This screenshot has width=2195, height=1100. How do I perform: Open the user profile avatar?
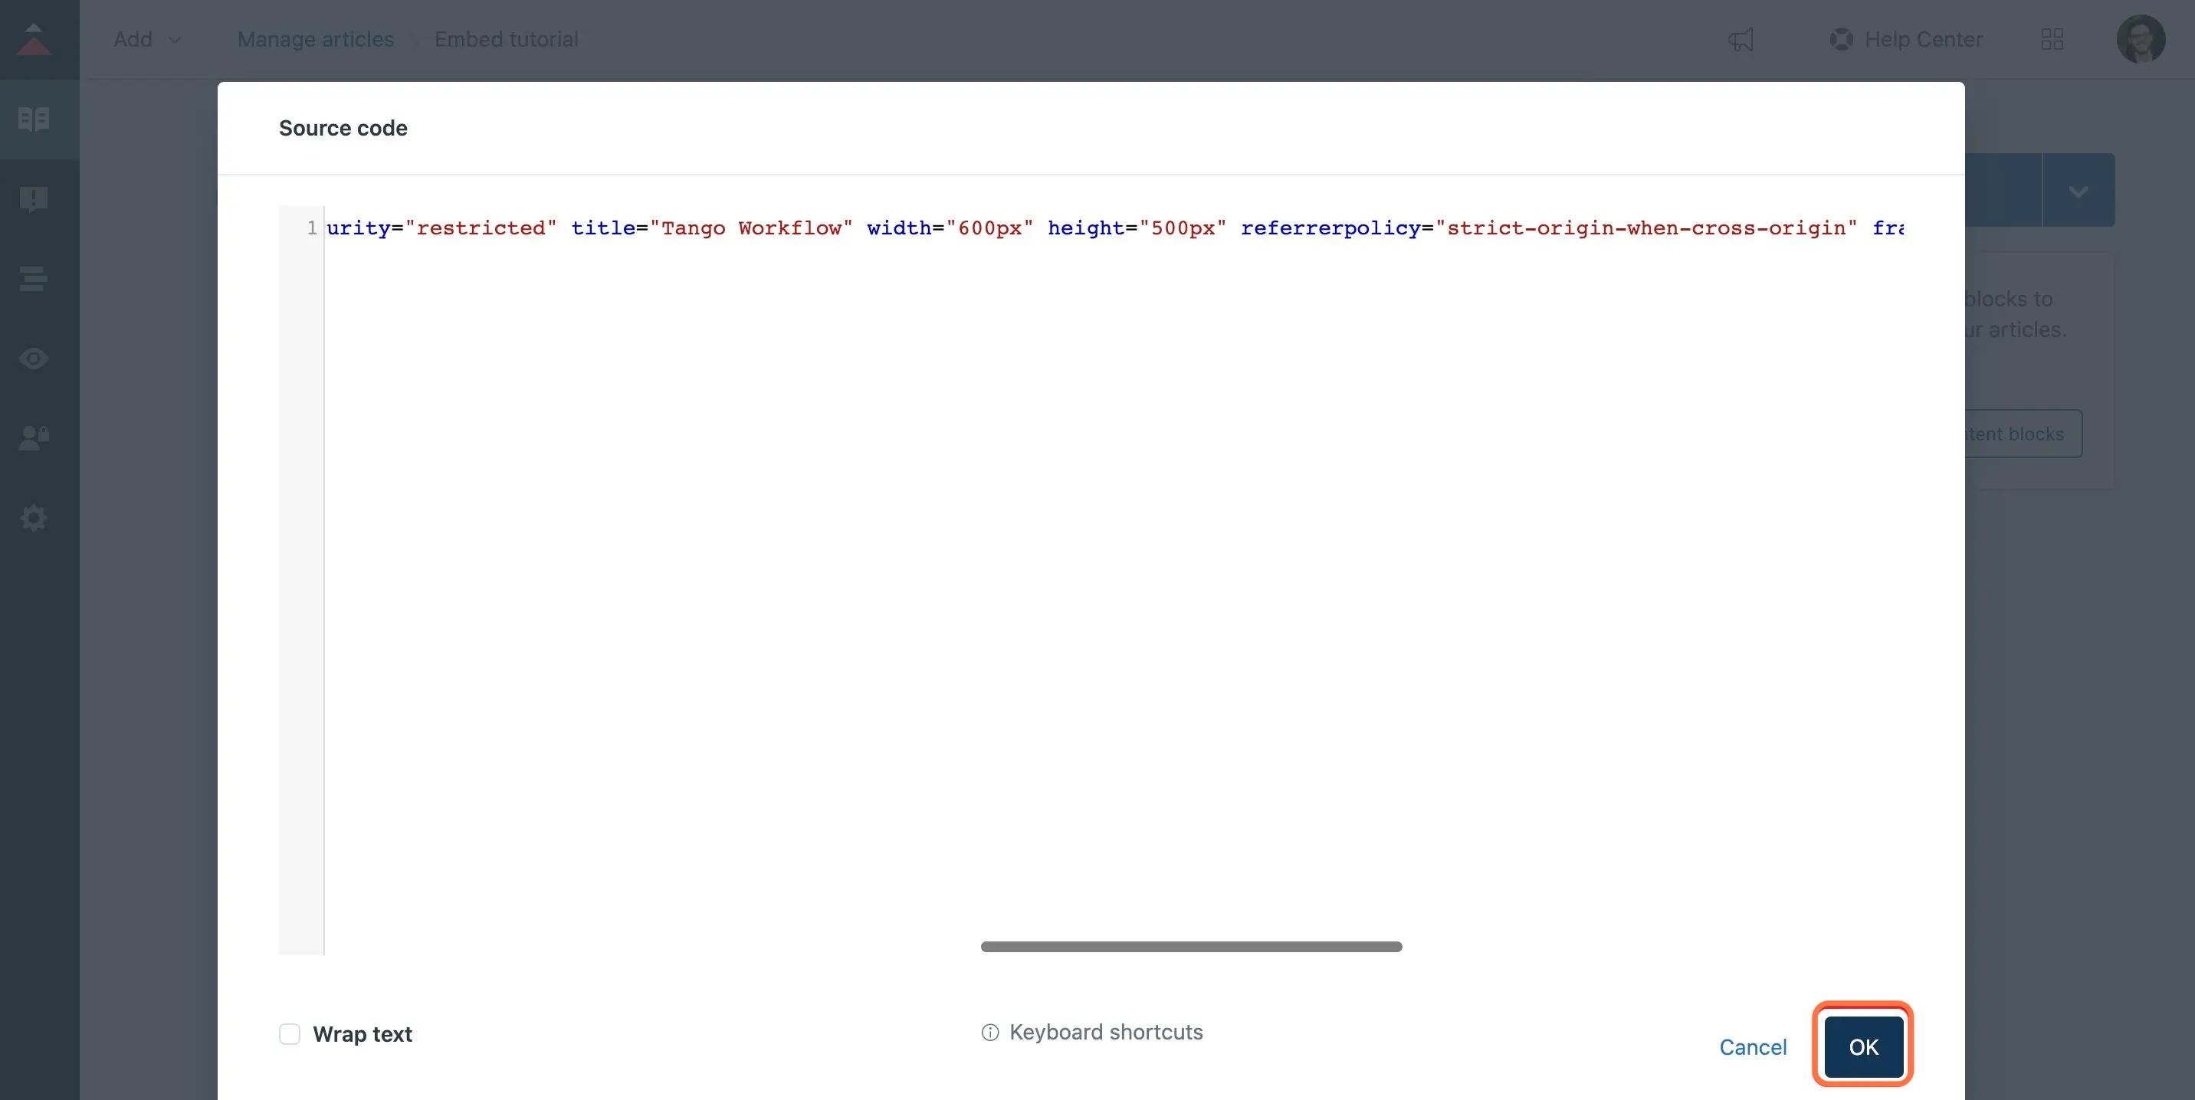(x=2141, y=39)
